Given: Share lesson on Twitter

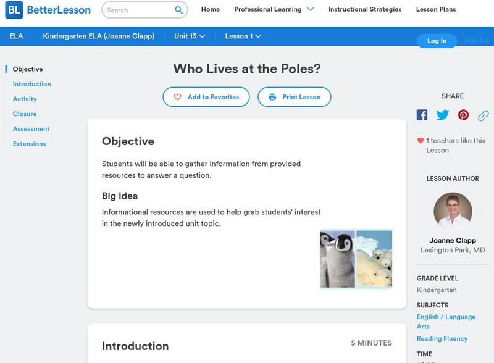Looking at the screenshot, I should coord(443,115).
